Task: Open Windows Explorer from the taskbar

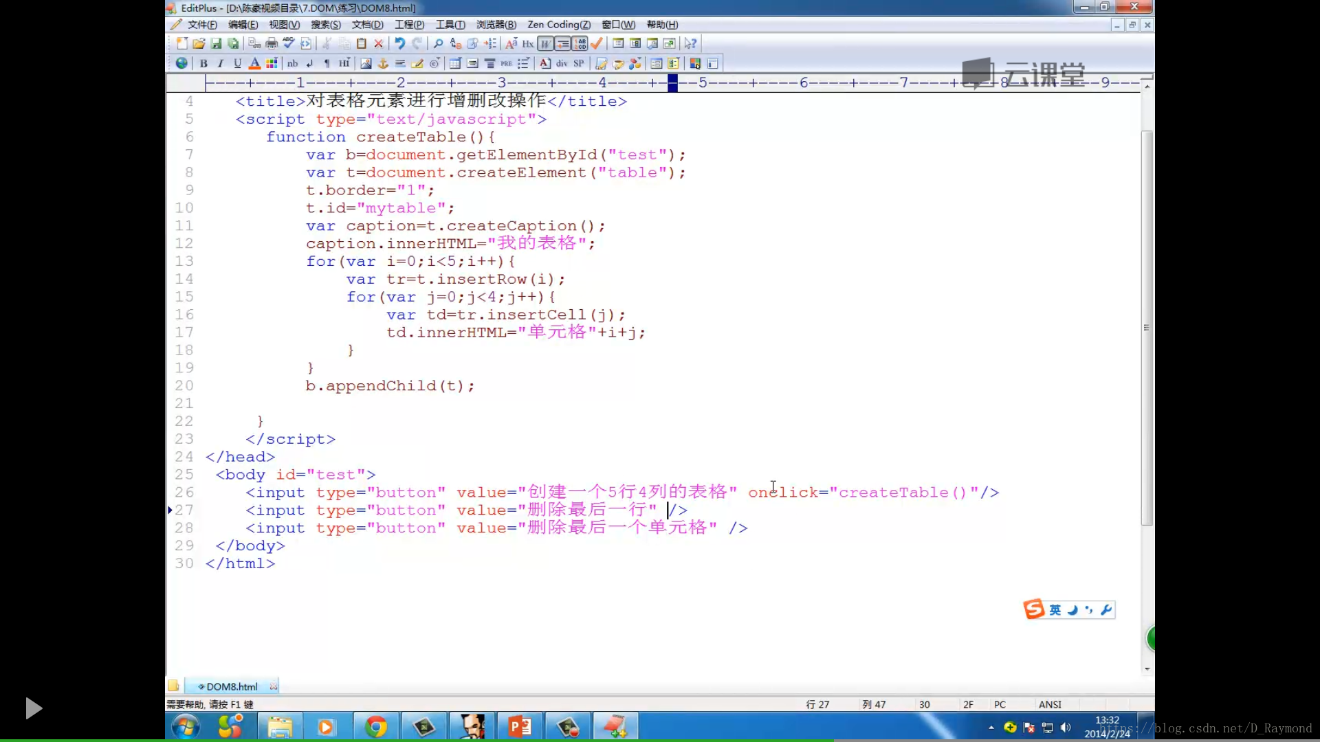Action: coord(280,727)
